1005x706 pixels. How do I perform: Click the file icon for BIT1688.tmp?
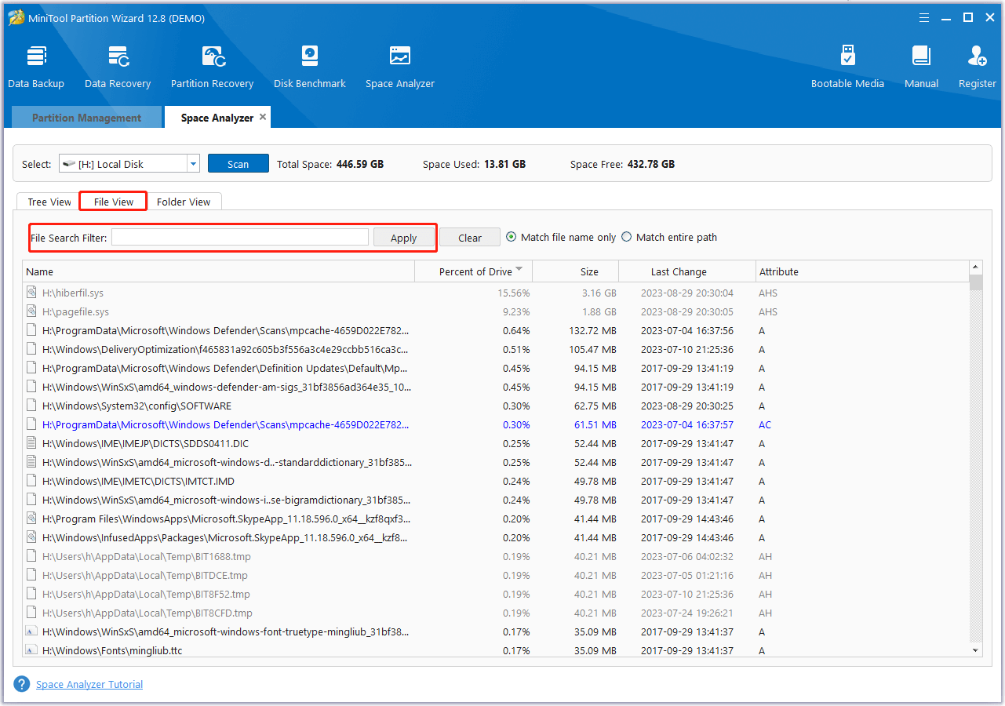(31, 556)
